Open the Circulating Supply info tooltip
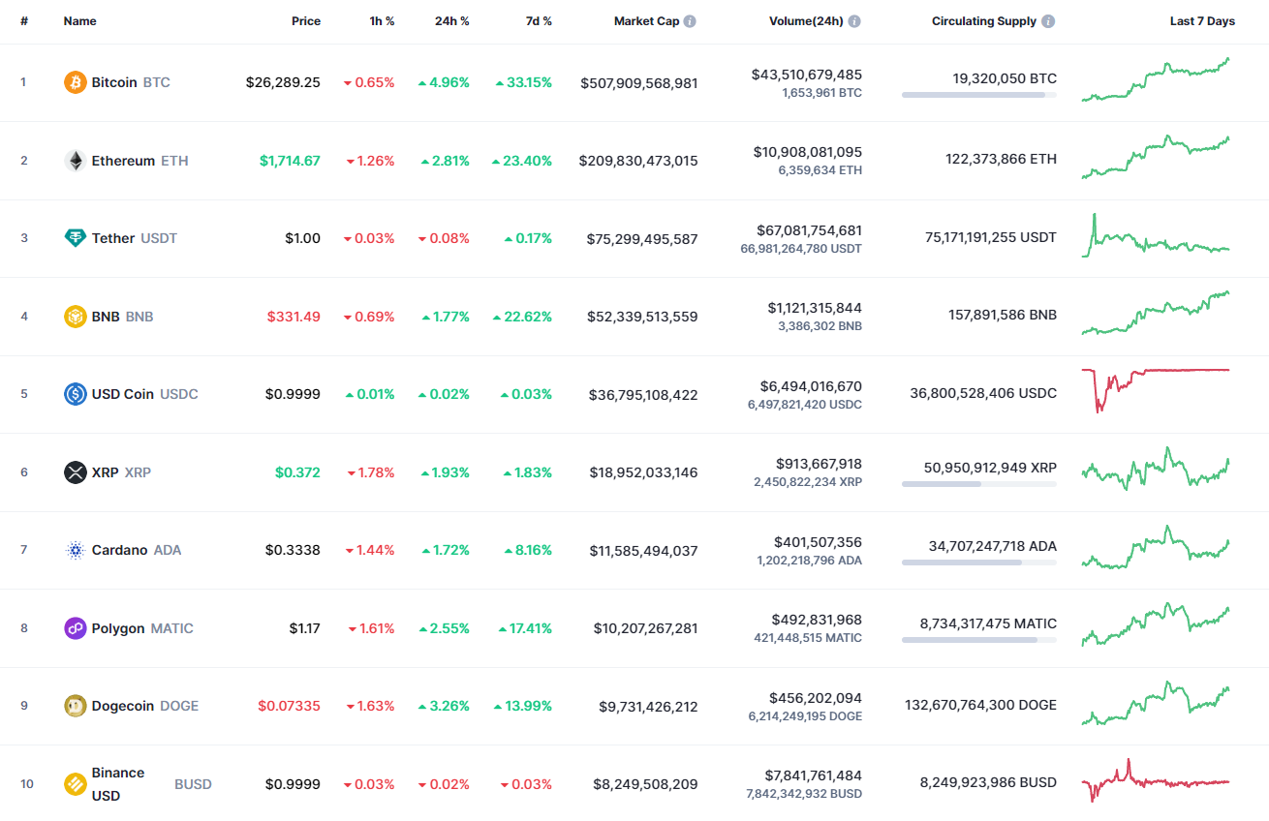This screenshot has width=1269, height=821. click(1049, 20)
